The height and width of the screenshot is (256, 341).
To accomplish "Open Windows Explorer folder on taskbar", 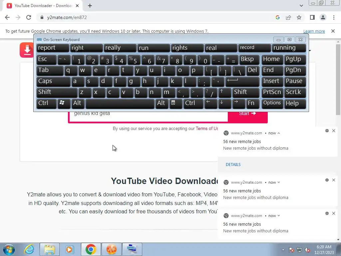I will coord(50,249).
